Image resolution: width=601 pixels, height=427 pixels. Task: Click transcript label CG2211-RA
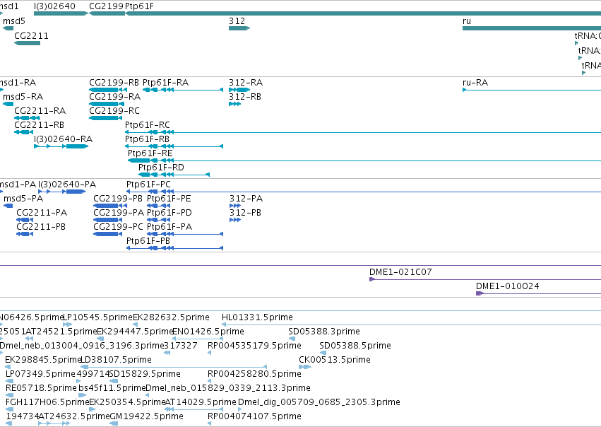point(40,111)
